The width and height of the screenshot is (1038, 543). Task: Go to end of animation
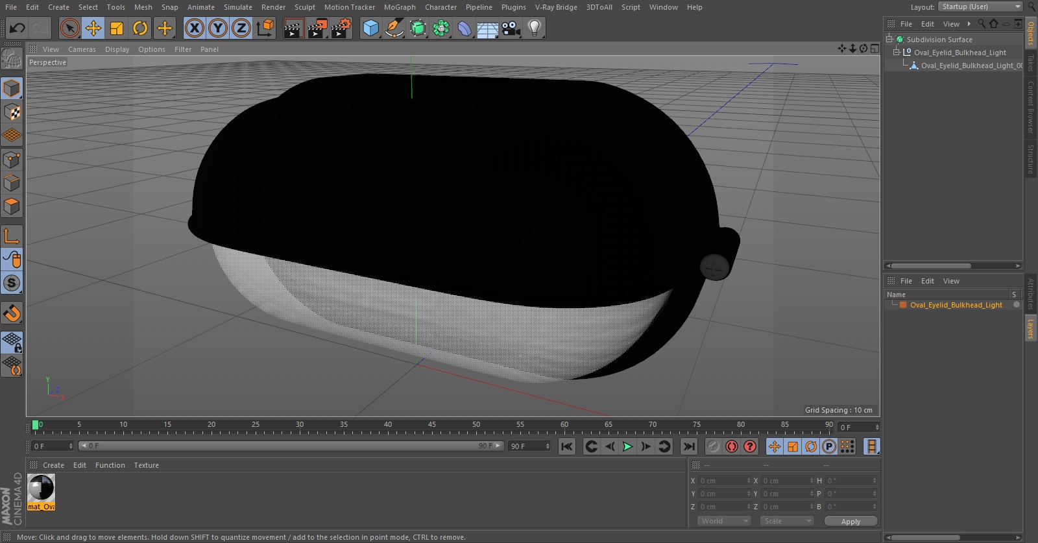(689, 446)
